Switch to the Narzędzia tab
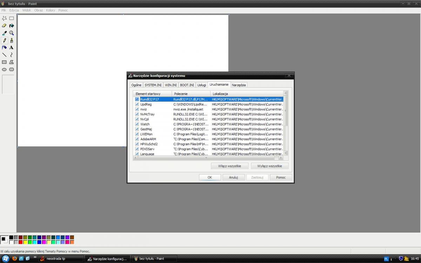This screenshot has width=421, height=263. click(239, 85)
